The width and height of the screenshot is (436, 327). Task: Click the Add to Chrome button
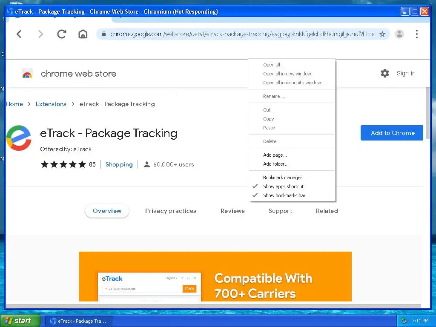[392, 133]
